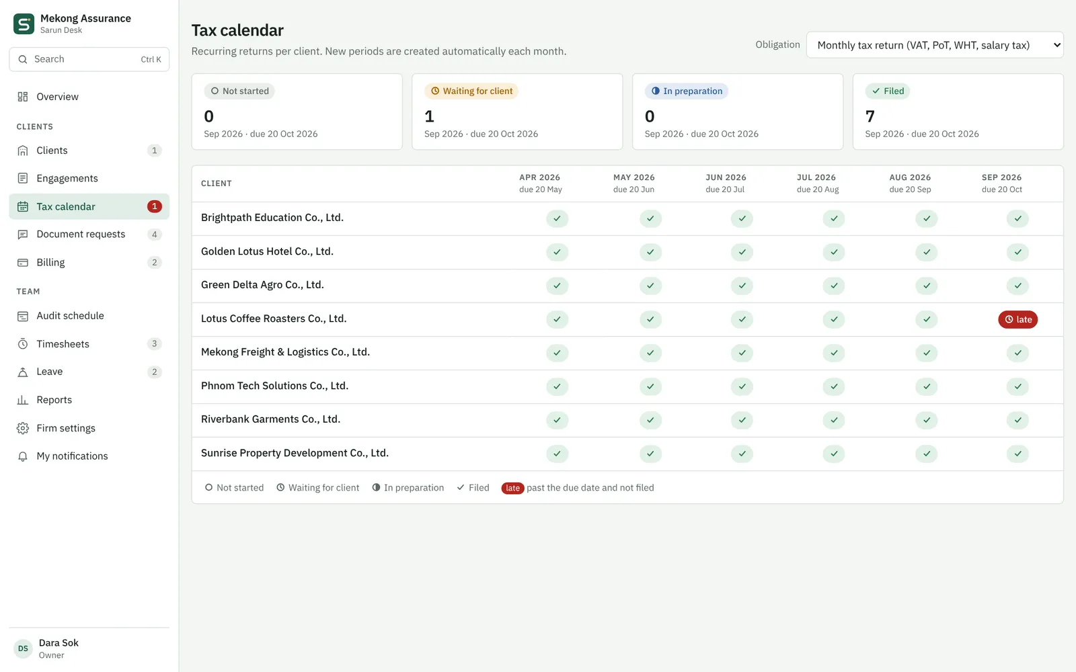
Task: Open the Timesheets menu item
Action: 89,344
